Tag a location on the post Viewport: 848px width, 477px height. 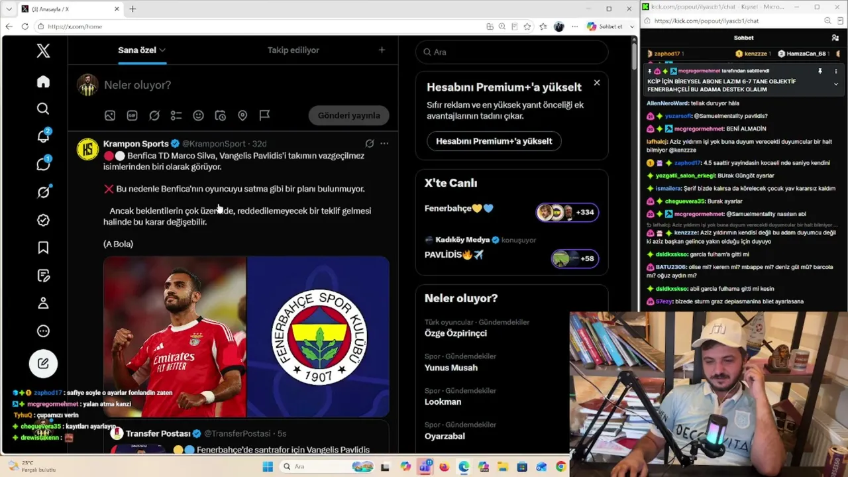pyautogui.click(x=242, y=115)
